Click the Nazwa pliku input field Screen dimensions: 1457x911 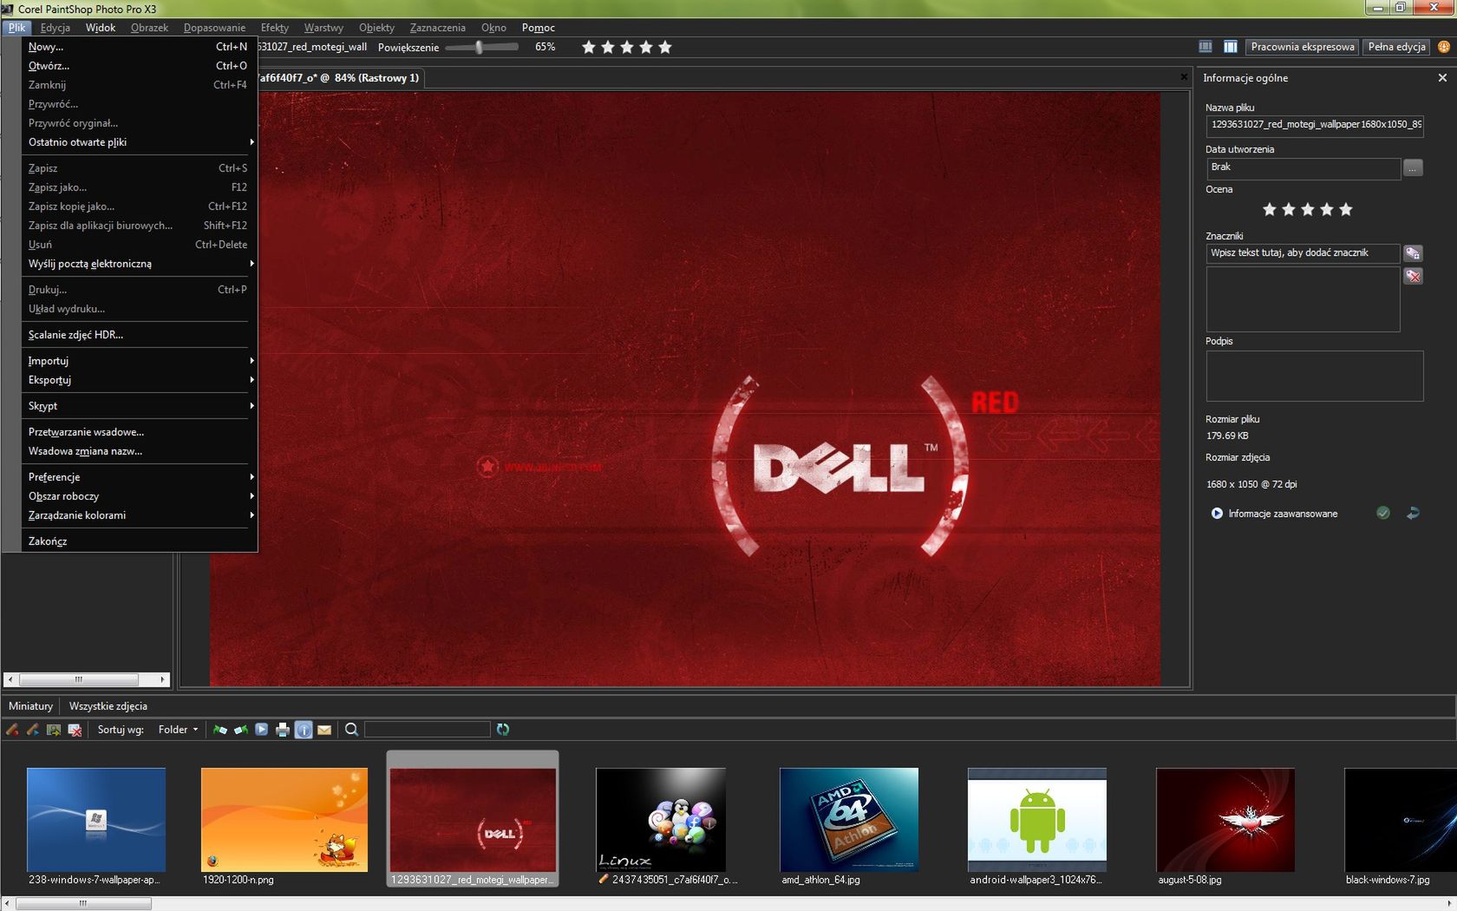point(1315,125)
